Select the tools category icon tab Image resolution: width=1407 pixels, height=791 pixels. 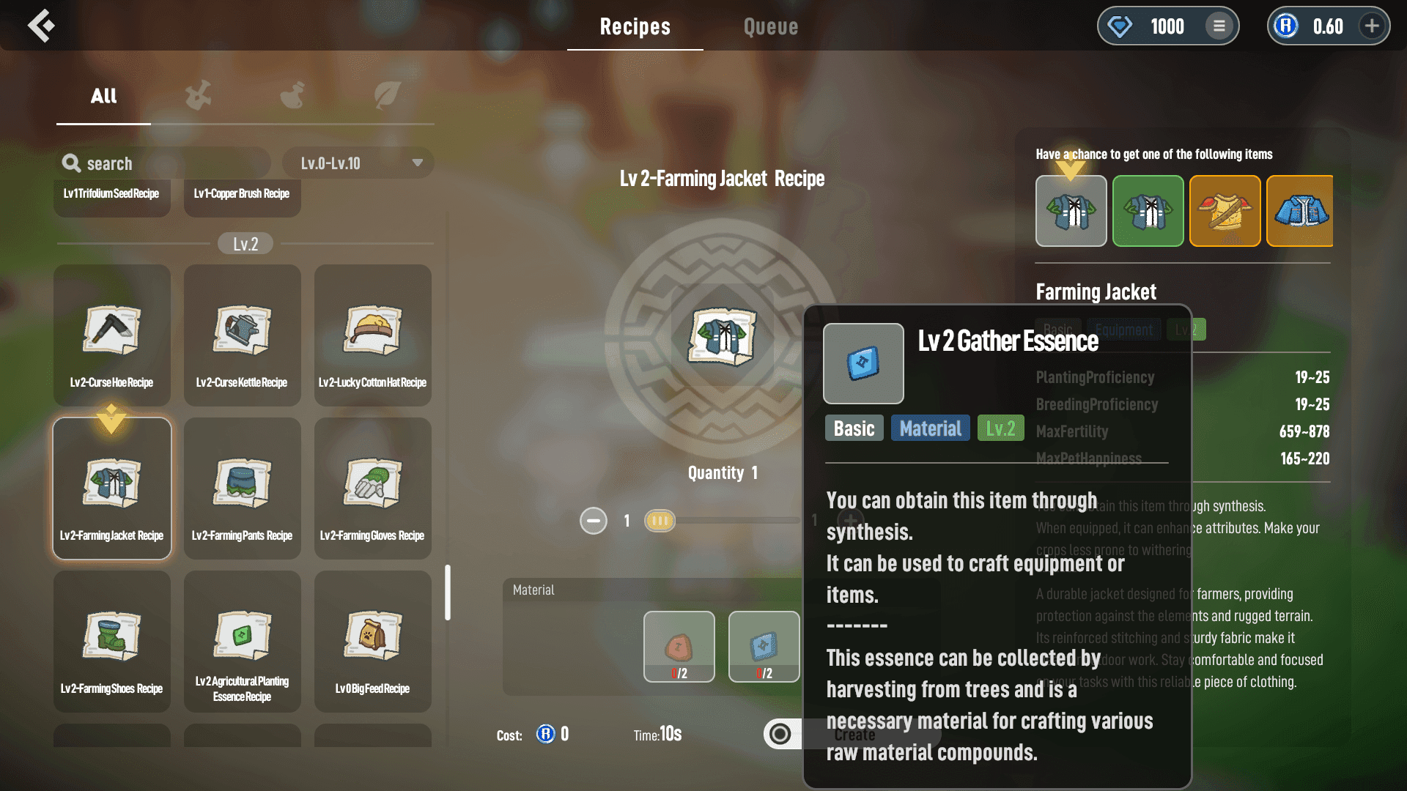(x=198, y=95)
